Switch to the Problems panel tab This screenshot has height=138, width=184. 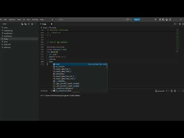44,91
